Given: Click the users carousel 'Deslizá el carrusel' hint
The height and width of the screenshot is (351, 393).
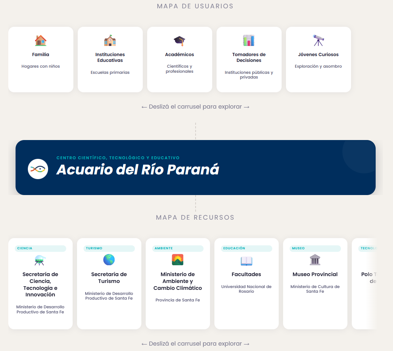Looking at the screenshot, I should click(195, 107).
